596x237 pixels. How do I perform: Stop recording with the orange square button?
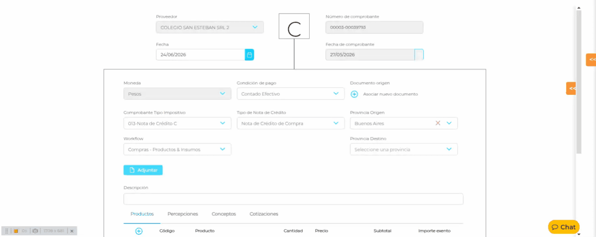[16, 231]
